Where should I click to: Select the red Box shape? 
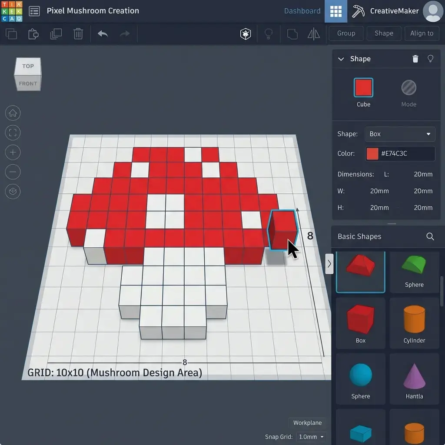click(360, 323)
